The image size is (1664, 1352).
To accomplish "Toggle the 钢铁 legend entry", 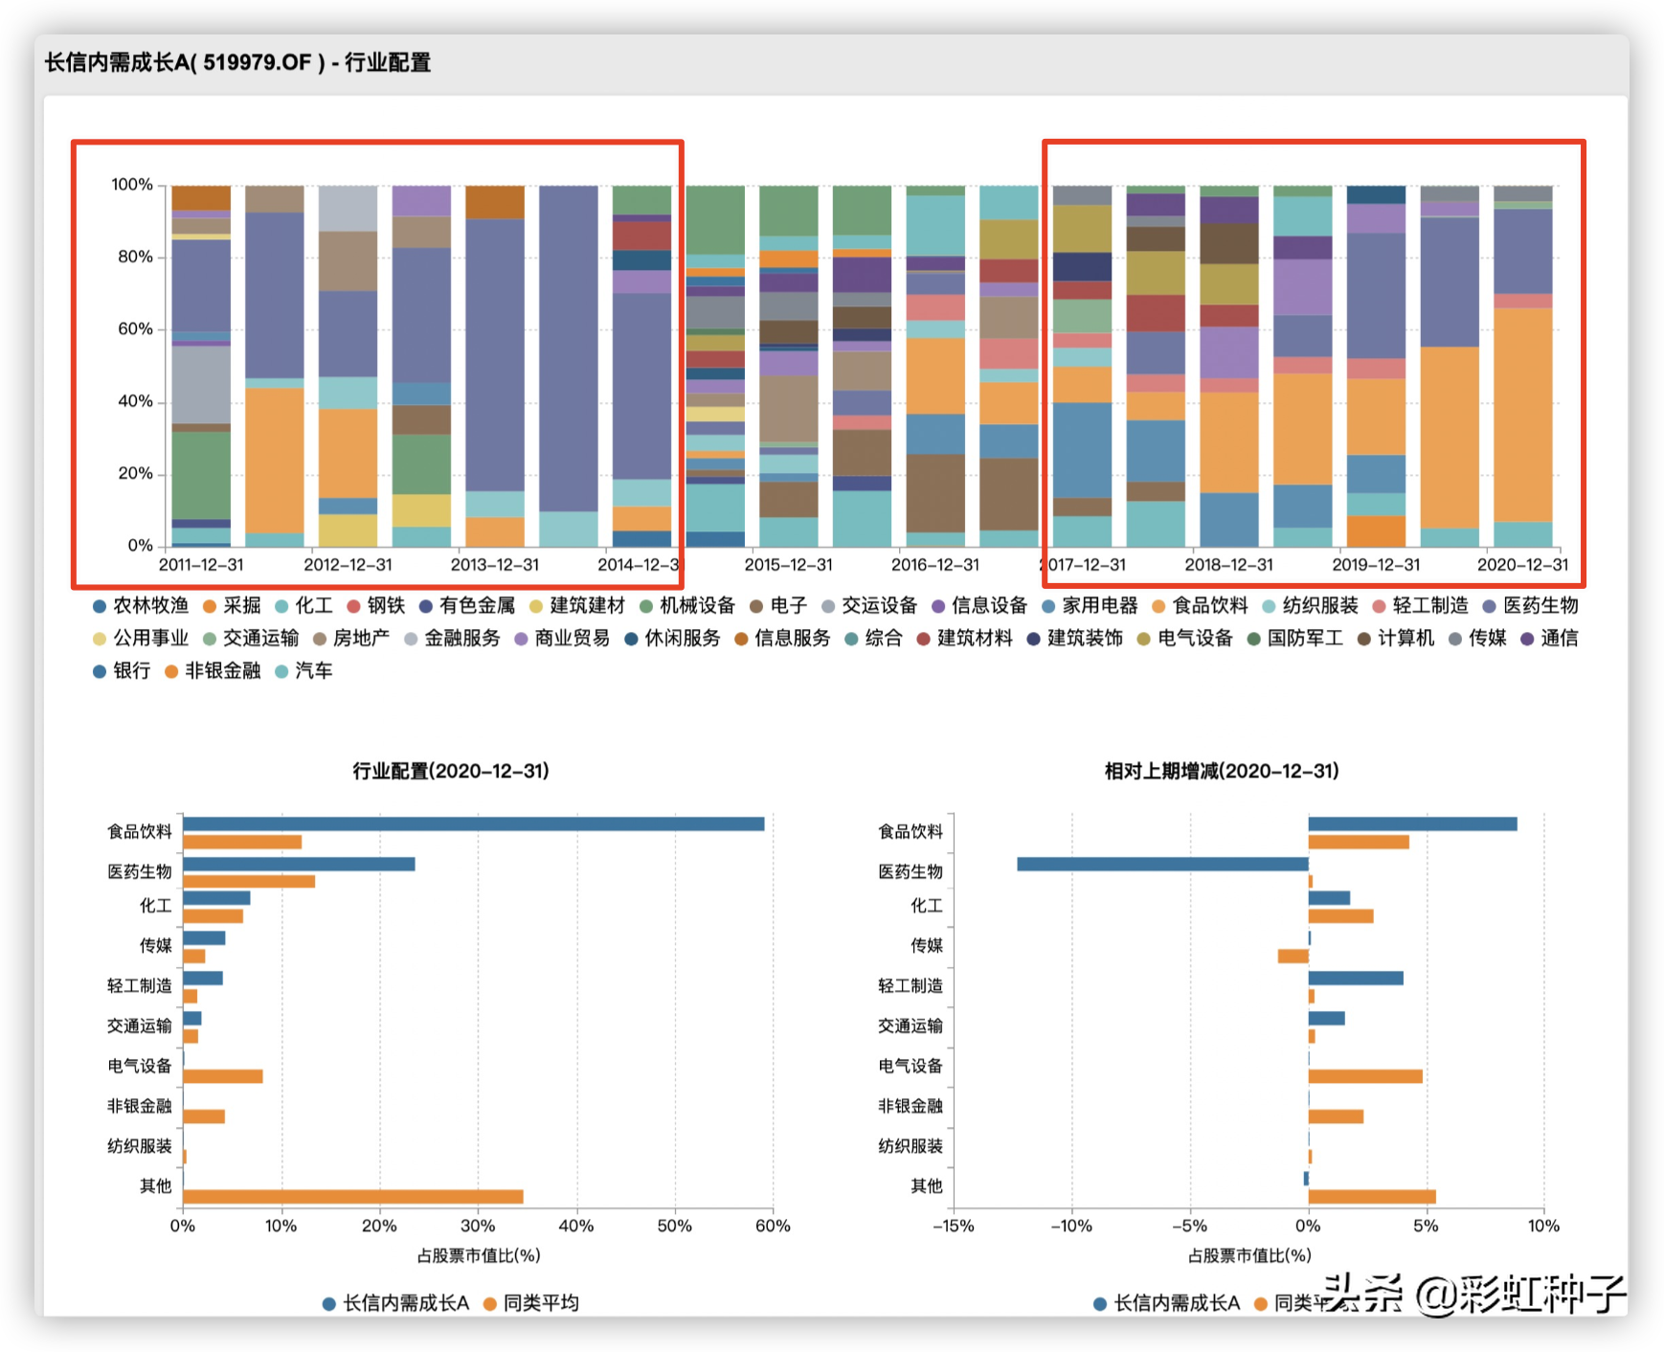I will click(x=376, y=605).
